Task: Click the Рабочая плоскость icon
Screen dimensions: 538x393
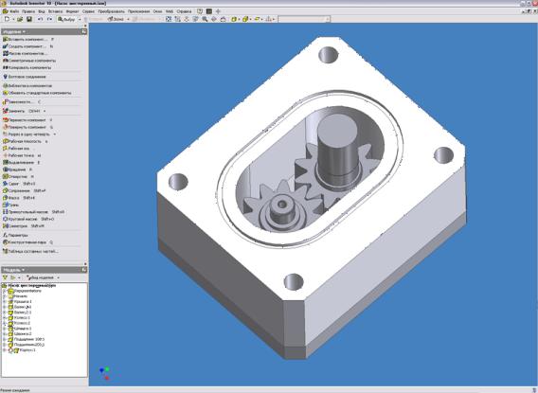Action: pos(5,141)
